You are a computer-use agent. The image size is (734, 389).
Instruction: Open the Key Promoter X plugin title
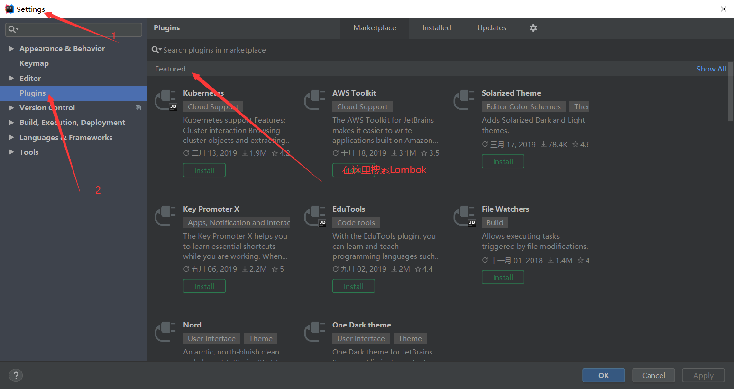click(211, 209)
